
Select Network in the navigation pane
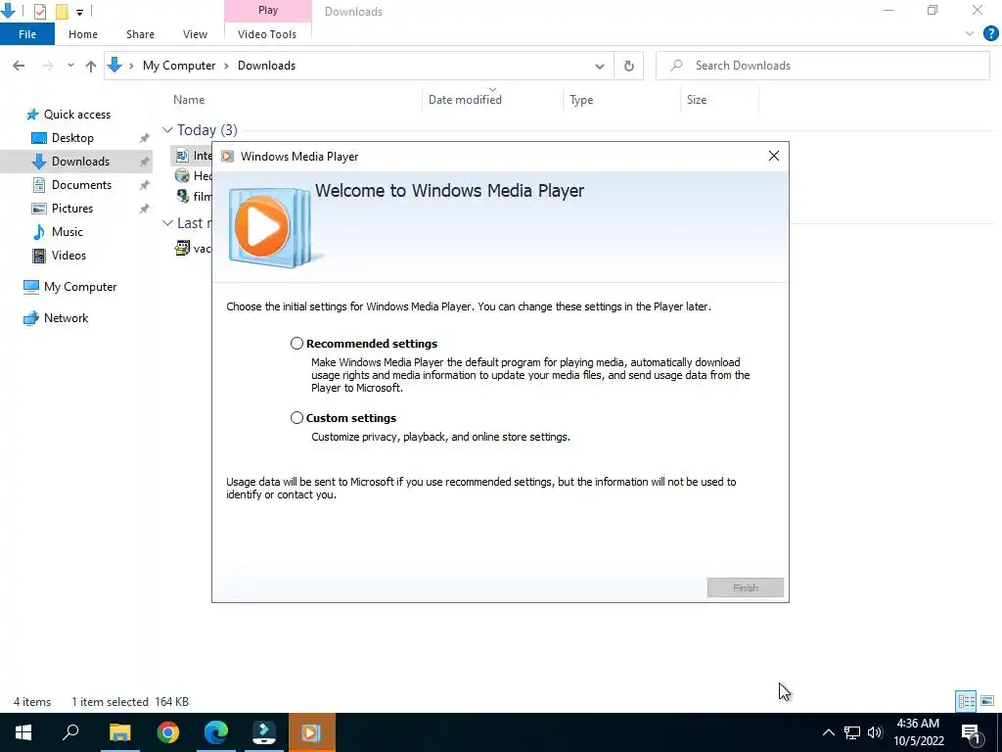[x=66, y=318]
